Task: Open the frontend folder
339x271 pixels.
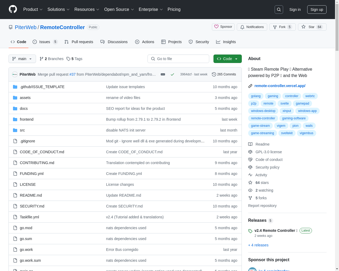Action: (x=26, y=119)
